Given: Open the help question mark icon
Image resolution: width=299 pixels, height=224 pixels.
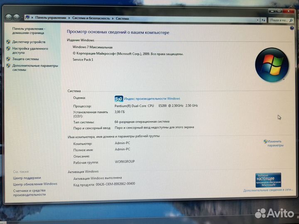Looking at the screenshot, I should tap(292, 27).
